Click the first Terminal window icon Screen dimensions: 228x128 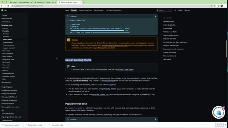(68, 16)
